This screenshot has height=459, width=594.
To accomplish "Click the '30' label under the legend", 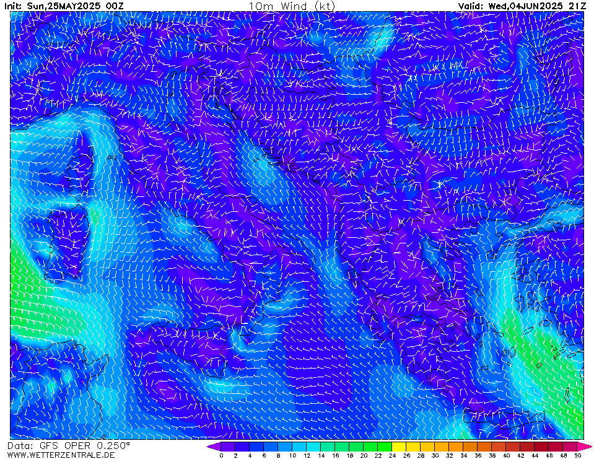I will (435, 455).
